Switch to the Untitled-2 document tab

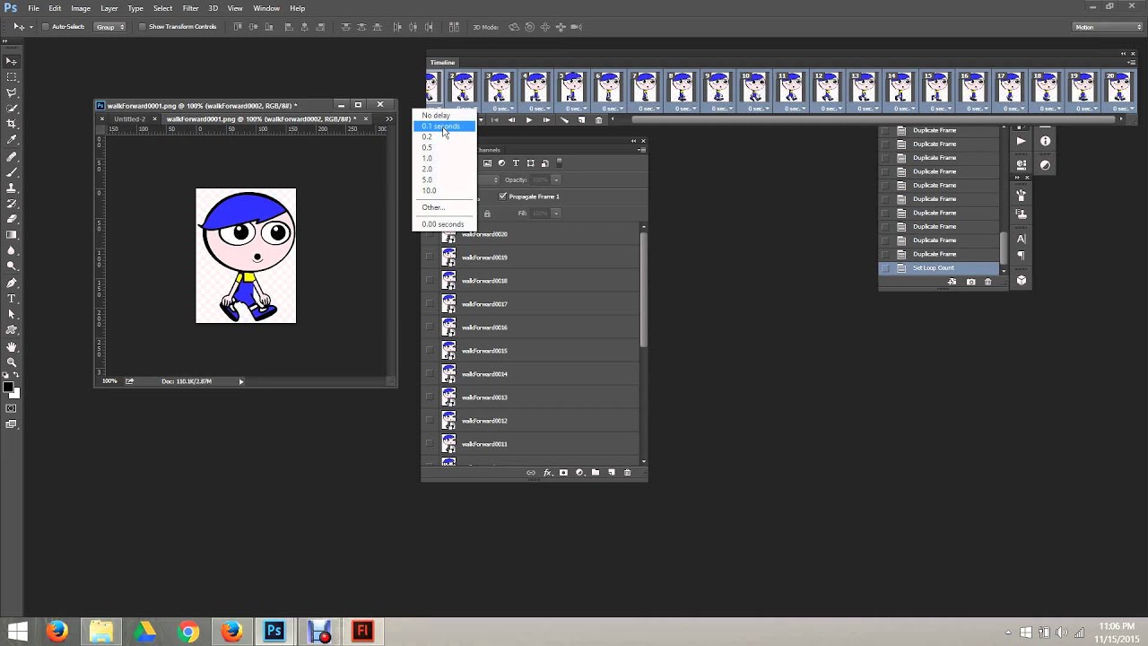(x=129, y=118)
